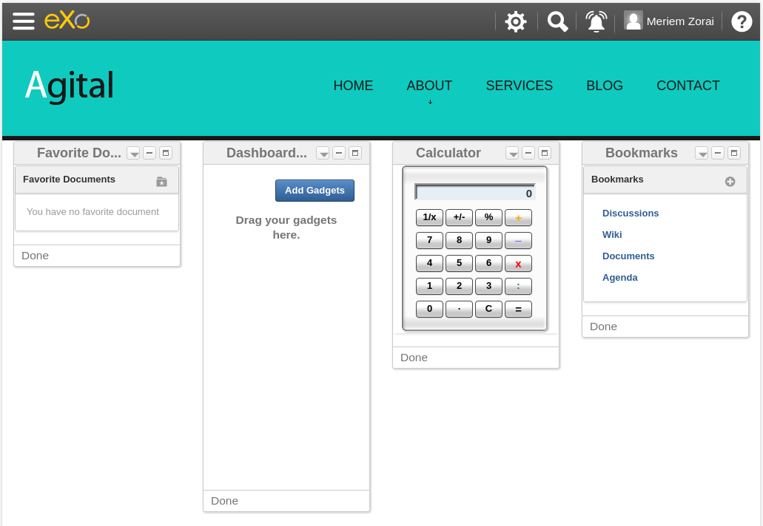763x526 pixels.
Task: Expand the Bookmarks gadget dropdown arrow
Action: pos(702,153)
